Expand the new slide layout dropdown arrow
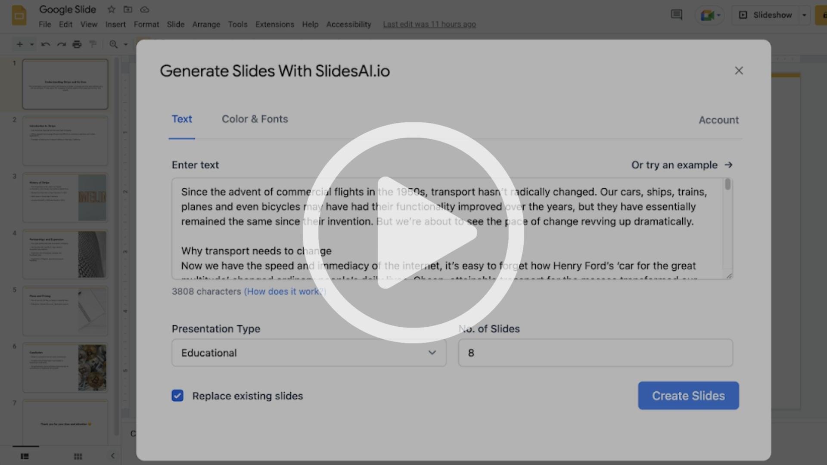The width and height of the screenshot is (827, 465). pos(31,44)
